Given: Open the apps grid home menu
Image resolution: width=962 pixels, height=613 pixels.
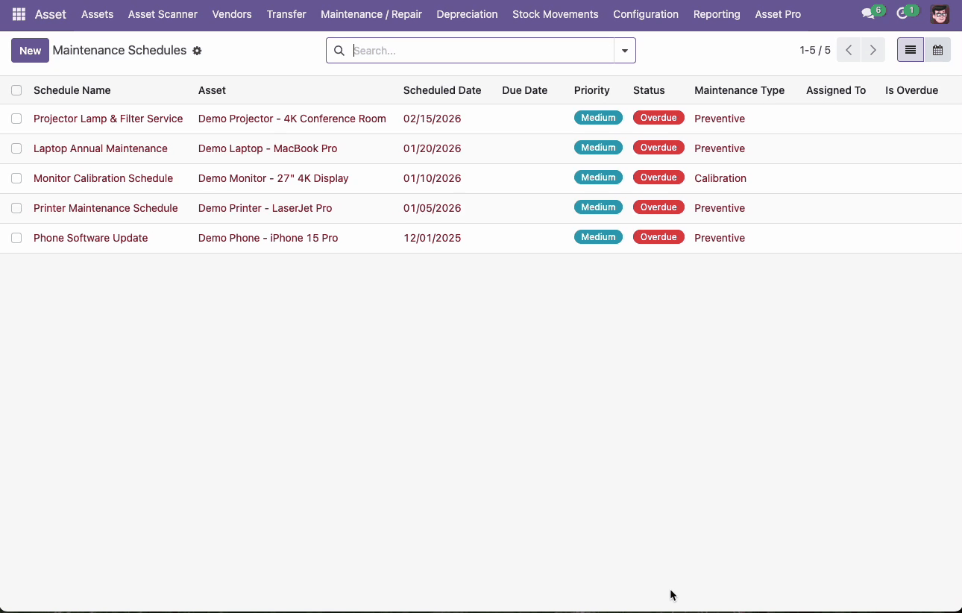Looking at the screenshot, I should tap(19, 14).
